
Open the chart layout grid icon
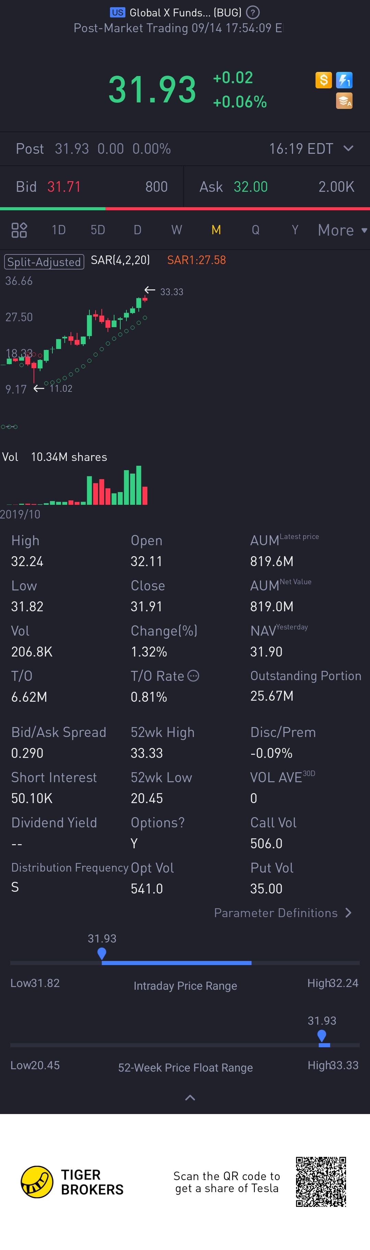[x=19, y=230]
